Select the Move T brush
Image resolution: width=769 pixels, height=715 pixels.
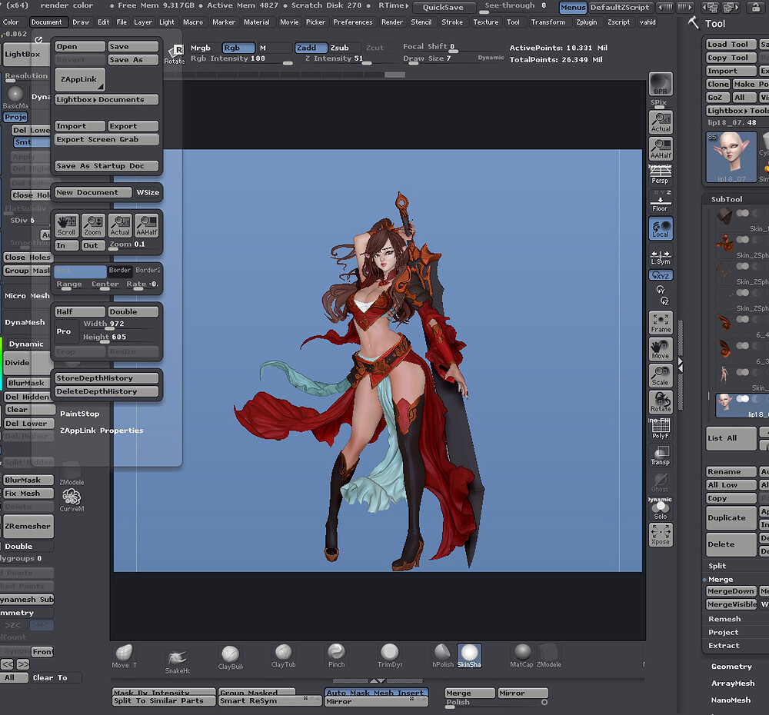click(x=124, y=656)
